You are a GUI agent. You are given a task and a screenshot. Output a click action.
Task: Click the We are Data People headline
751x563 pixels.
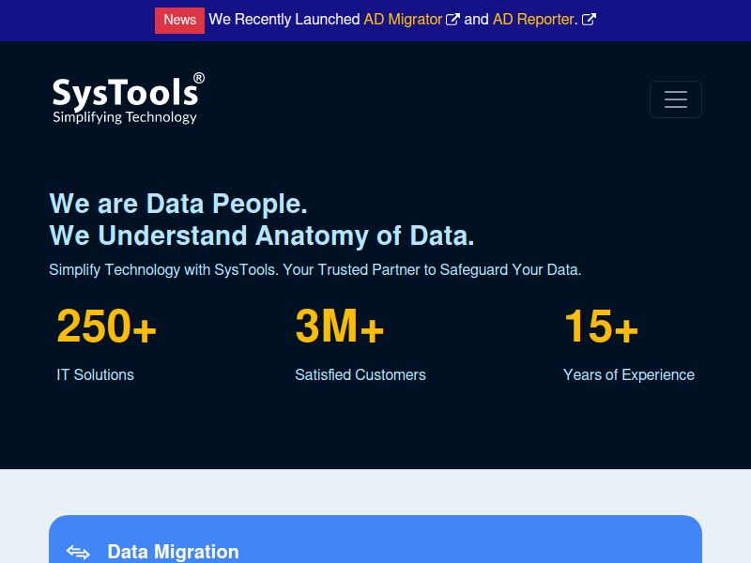[178, 204]
